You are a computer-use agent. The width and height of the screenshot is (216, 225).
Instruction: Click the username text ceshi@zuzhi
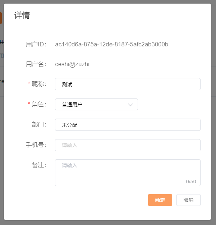click(72, 64)
